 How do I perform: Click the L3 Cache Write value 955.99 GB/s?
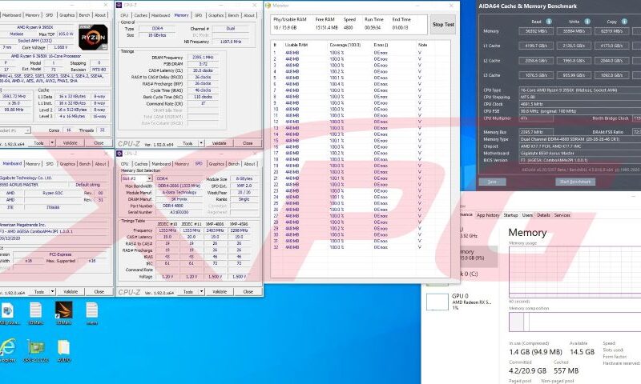tap(574, 75)
